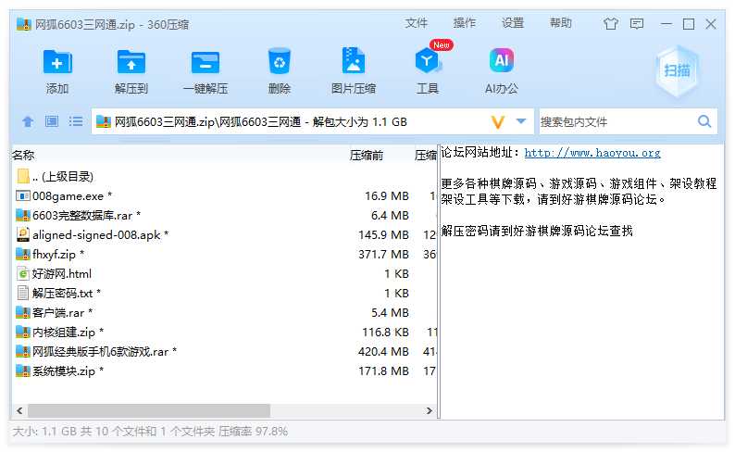Image resolution: width=735 pixels, height=452 pixels.
Task: Click the archive icon of fhxyf.zip
Action: (23, 254)
